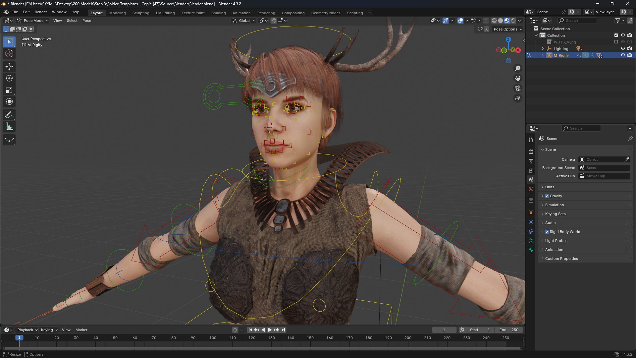This screenshot has height=358, width=636.
Task: Open the Physics properties tab
Action: coord(531,222)
